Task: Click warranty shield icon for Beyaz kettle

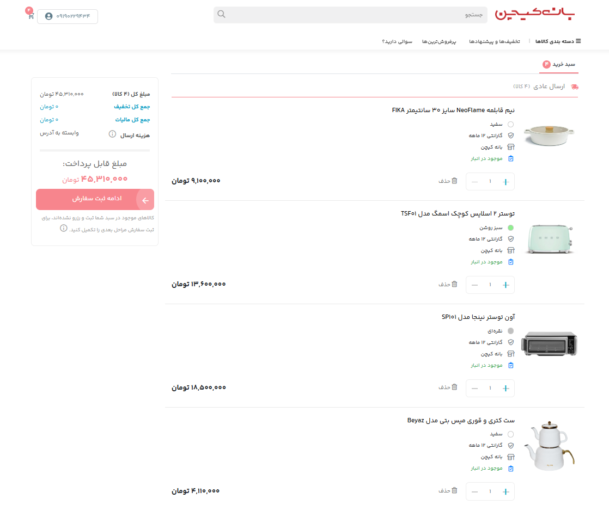Action: coord(511,446)
